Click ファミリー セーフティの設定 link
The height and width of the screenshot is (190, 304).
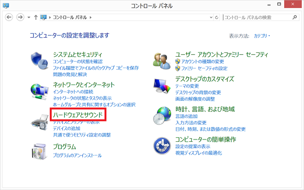tap(204, 68)
